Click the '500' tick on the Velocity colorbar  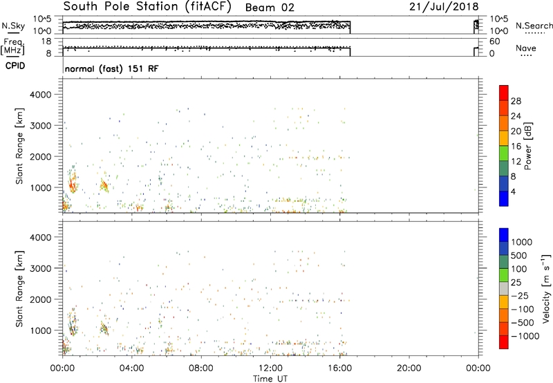coord(519,256)
